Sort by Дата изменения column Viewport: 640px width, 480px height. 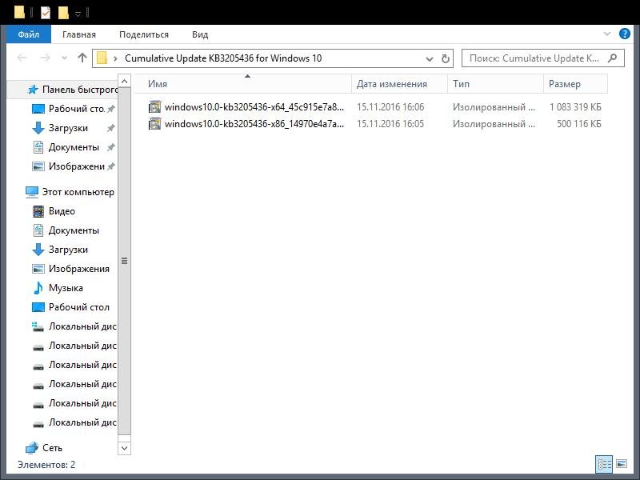pos(399,84)
